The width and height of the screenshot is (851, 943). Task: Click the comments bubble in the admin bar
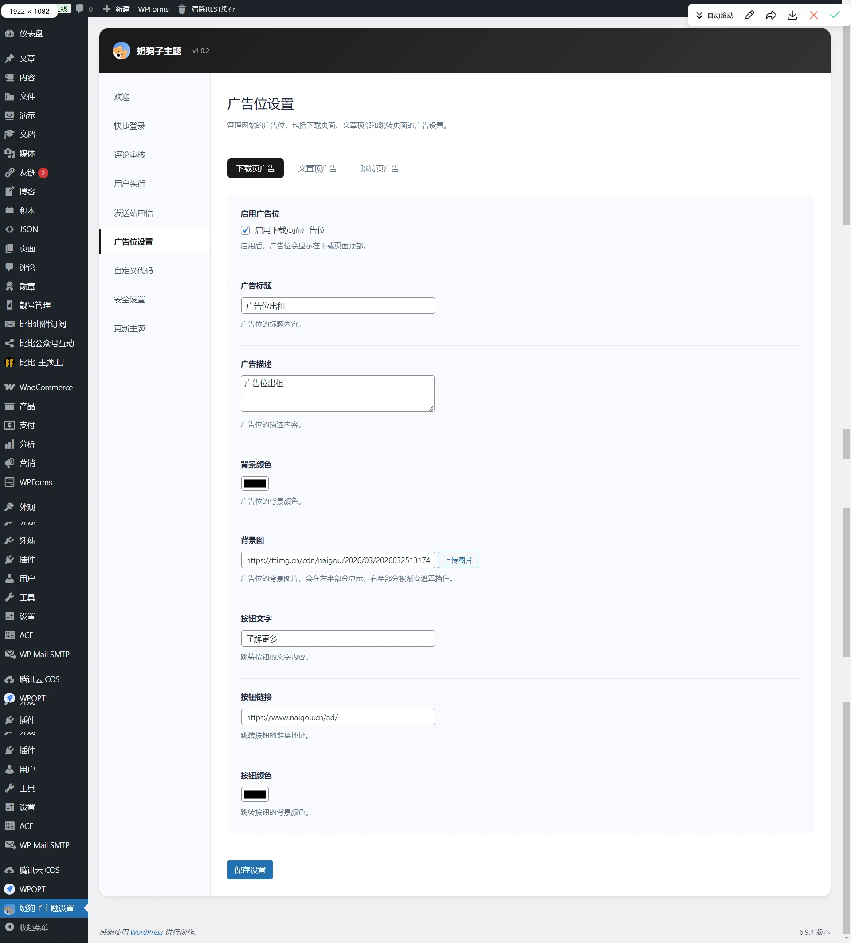click(x=84, y=9)
